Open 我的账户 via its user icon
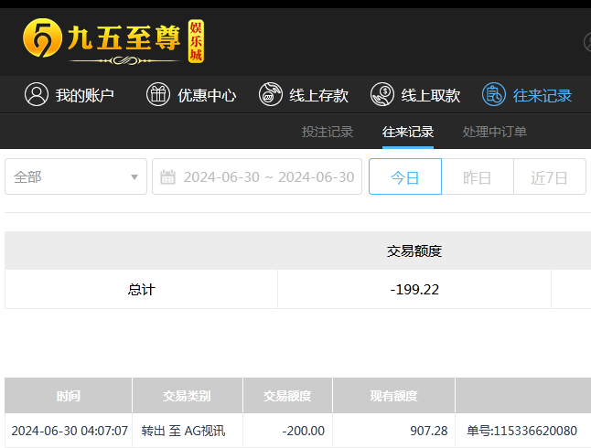591x448 pixels. click(x=37, y=94)
